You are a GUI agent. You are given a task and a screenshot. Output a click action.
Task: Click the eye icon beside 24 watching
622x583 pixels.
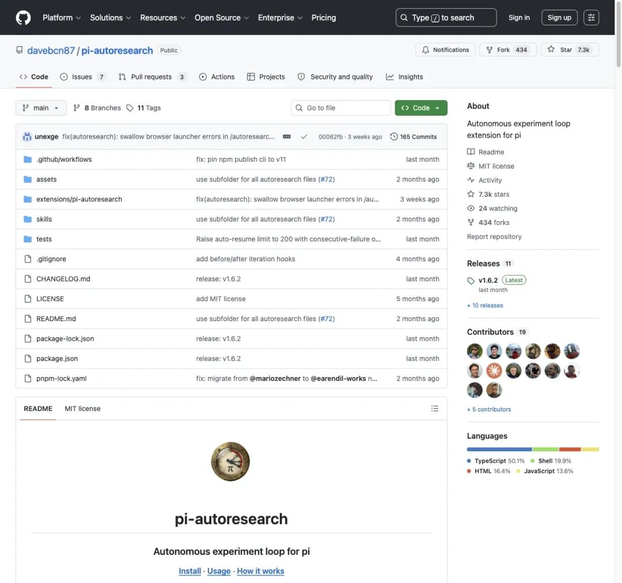pyautogui.click(x=471, y=208)
